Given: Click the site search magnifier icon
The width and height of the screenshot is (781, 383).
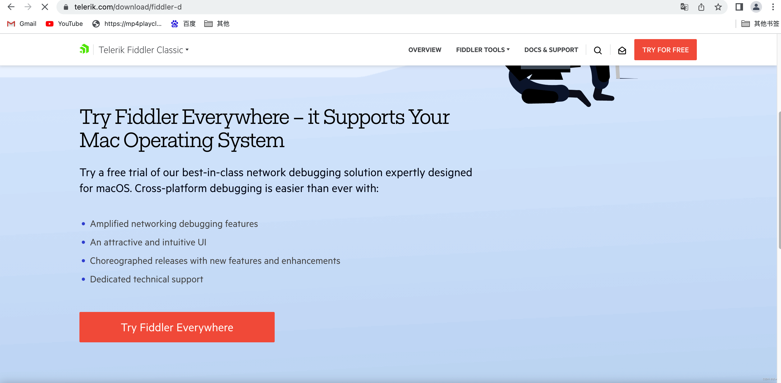Looking at the screenshot, I should tap(598, 50).
